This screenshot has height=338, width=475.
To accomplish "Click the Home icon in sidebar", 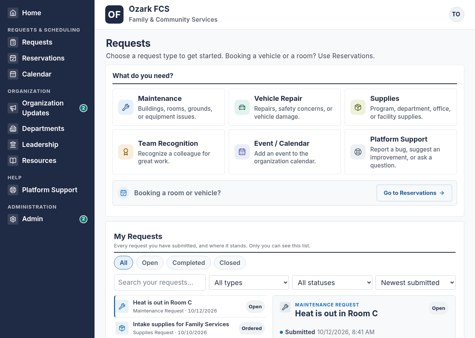I will (13, 13).
